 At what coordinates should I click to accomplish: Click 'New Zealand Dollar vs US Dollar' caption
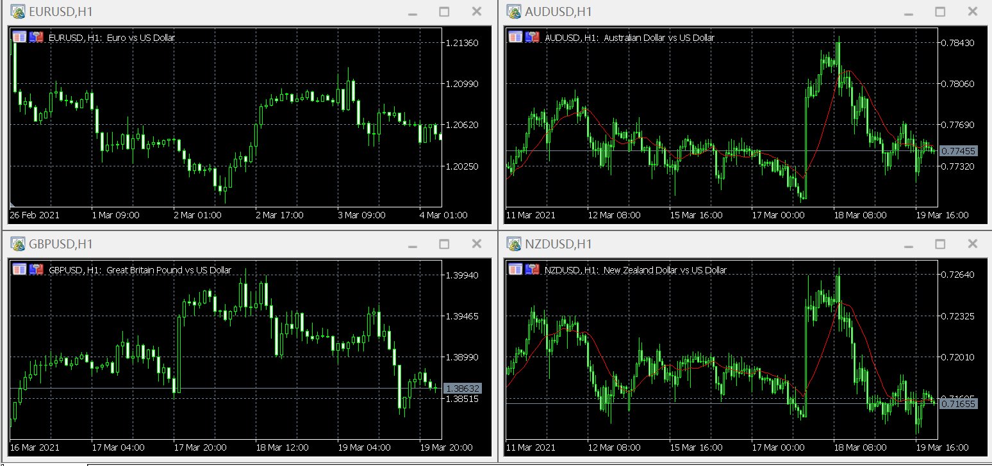665,270
